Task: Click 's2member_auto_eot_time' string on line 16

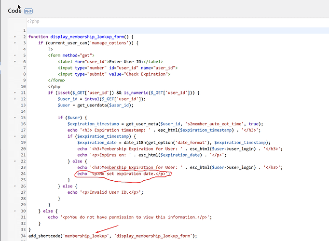Action: 215,124
